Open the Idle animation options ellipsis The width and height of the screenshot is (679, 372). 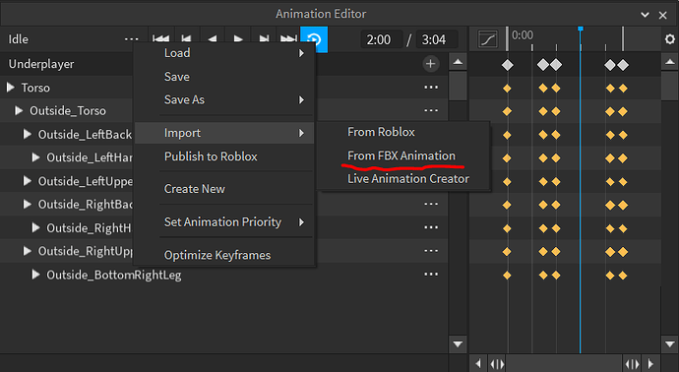(131, 39)
